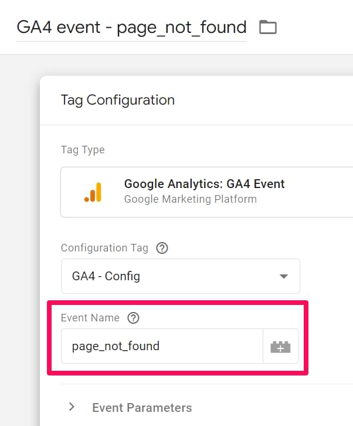Click the Event Name label text
The height and width of the screenshot is (426, 353).
90,318
